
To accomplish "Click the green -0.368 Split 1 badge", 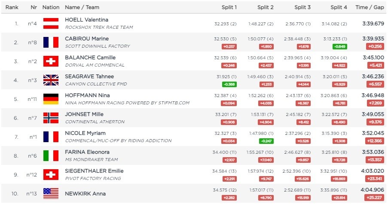I will (x=230, y=84).
